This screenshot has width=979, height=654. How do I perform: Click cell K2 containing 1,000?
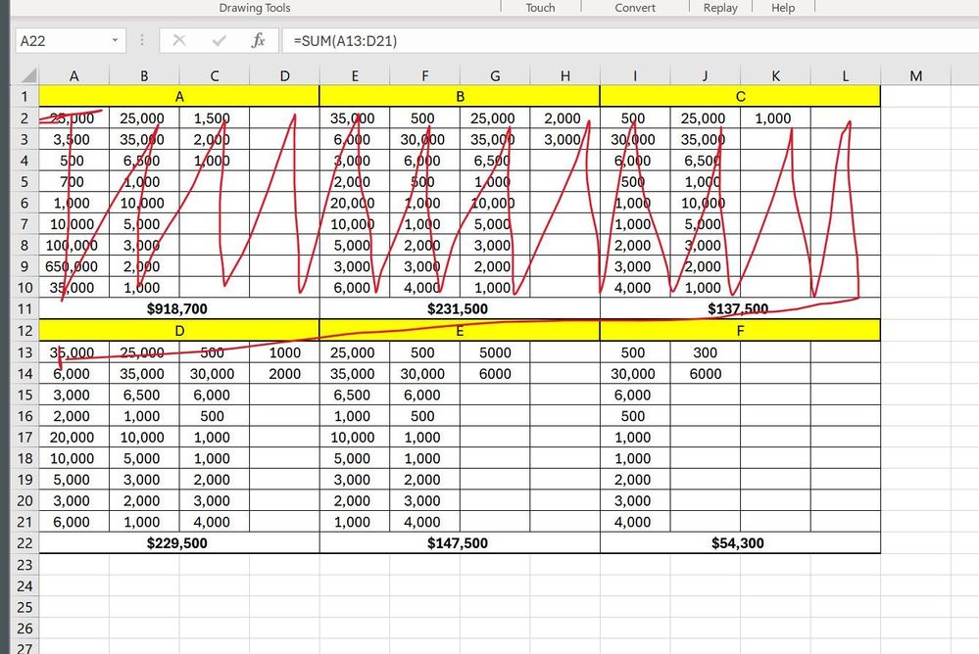[x=775, y=117]
